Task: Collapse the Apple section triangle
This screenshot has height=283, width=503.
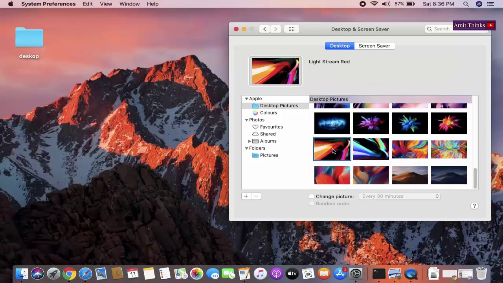Action: 246,99
